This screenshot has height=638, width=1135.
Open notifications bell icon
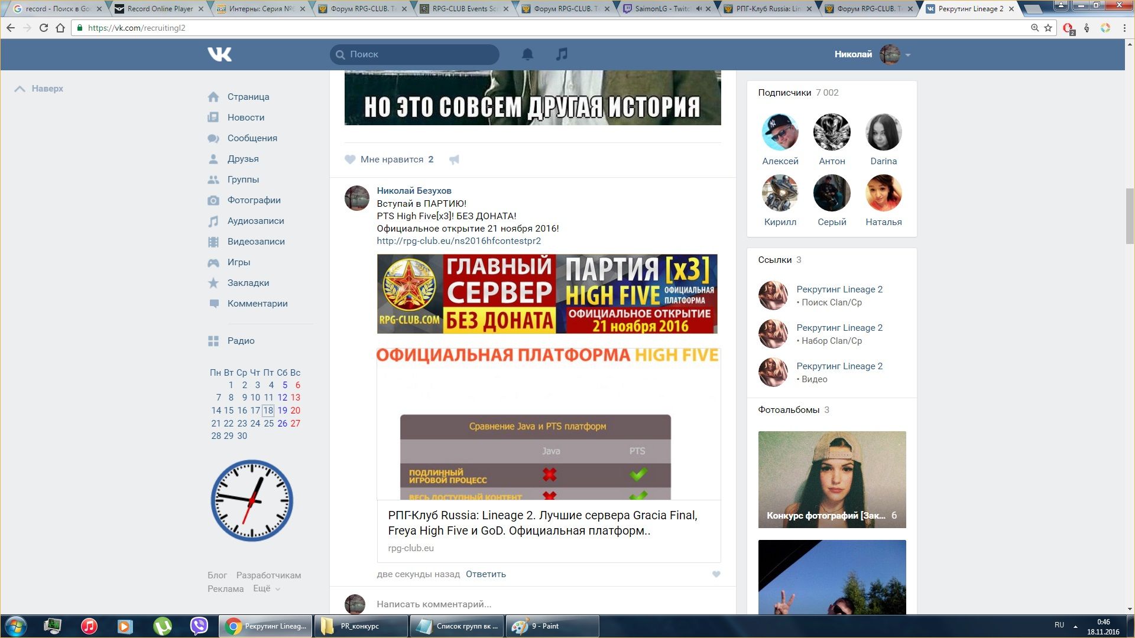[x=527, y=54]
